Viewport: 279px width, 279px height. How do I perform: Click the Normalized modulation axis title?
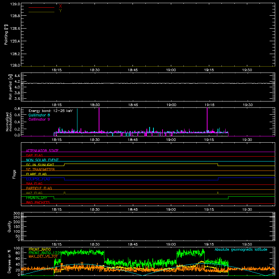(x=9, y=122)
